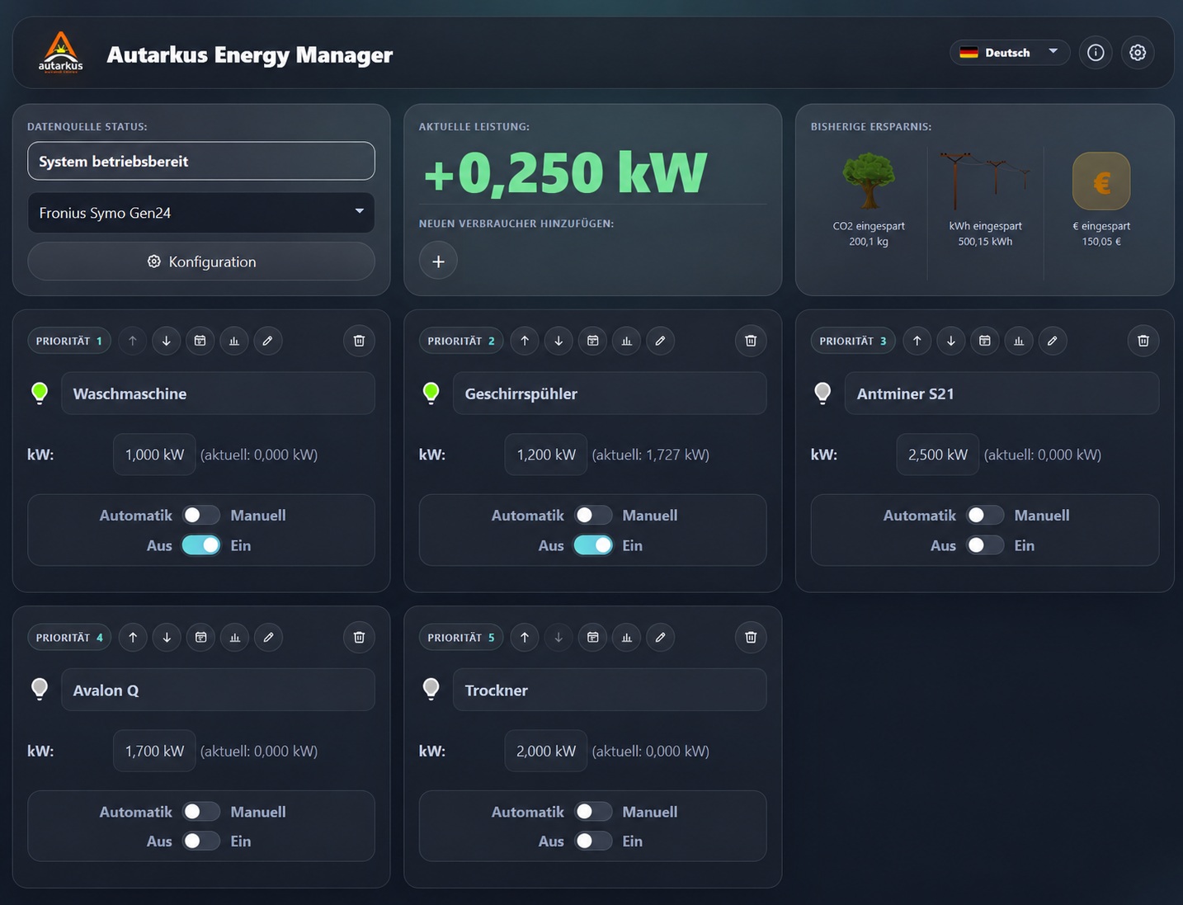Click the "(aktuell: 1,727 kW)" value
This screenshot has height=905, width=1183.
tap(651, 455)
